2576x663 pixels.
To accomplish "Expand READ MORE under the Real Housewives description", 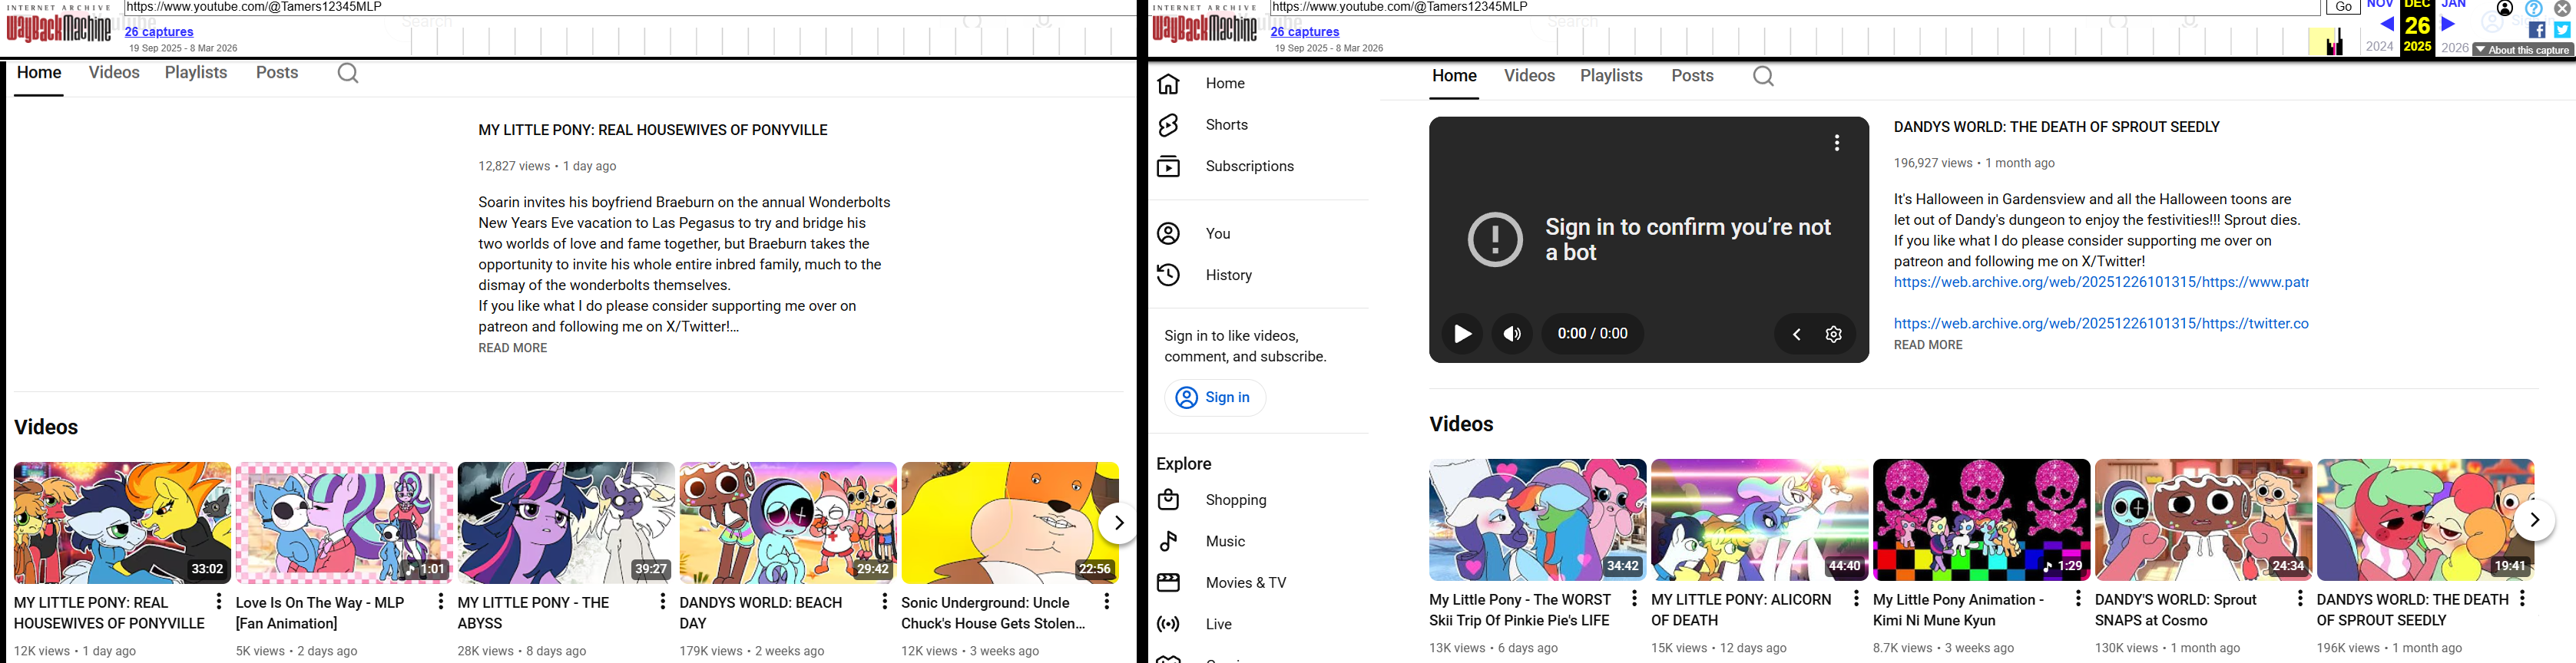I will click(x=513, y=348).
